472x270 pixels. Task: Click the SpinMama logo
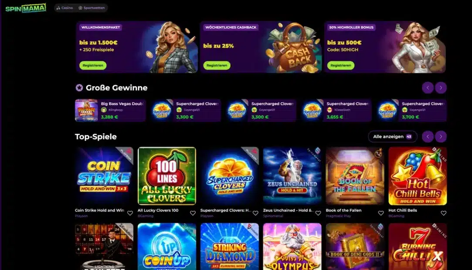point(26,8)
